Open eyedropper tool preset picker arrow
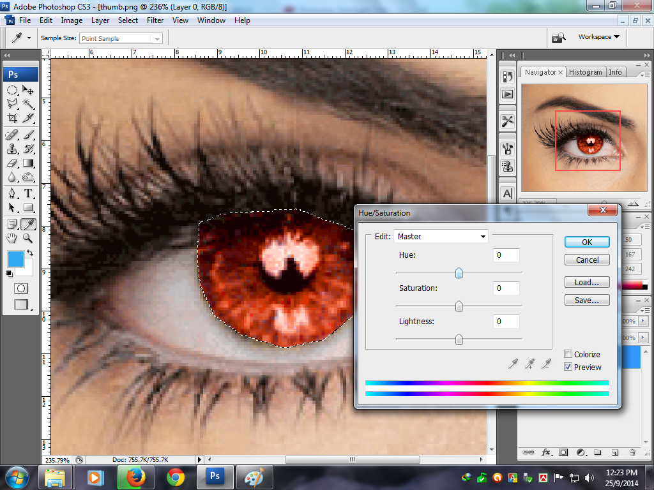Image resolution: width=654 pixels, height=490 pixels. (29, 38)
